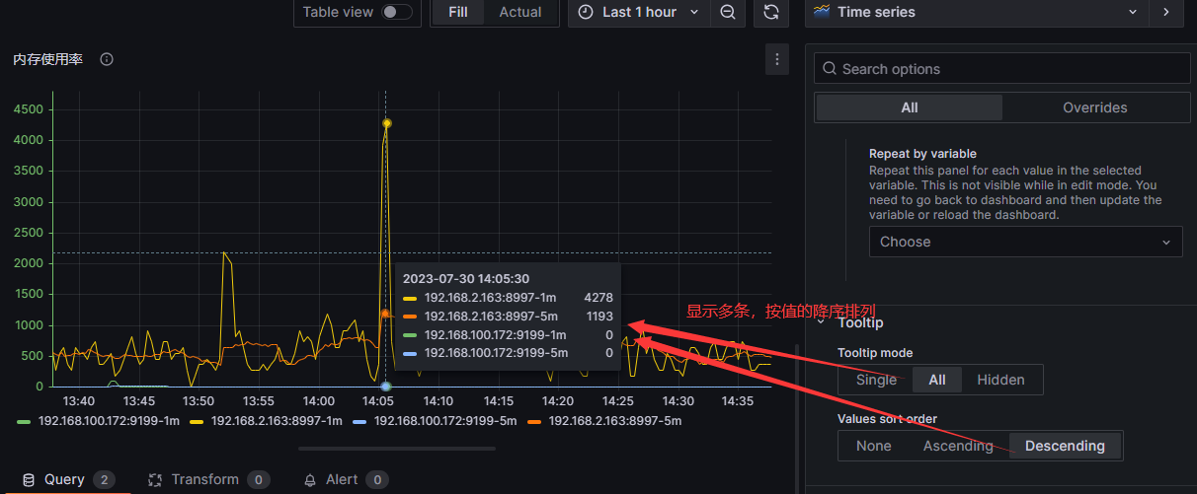The image size is (1197, 494).
Task: Click the Query tab count badge 2
Action: point(104,479)
